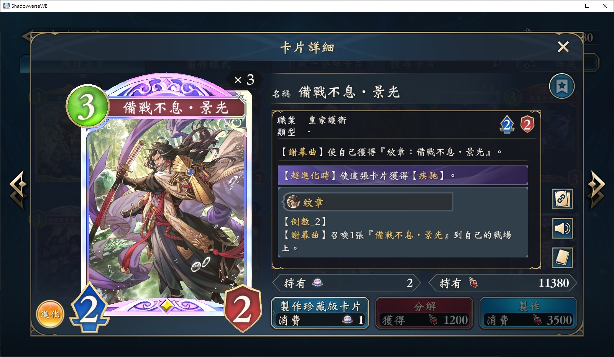Open the card flavor text page icon

[x=562, y=257]
